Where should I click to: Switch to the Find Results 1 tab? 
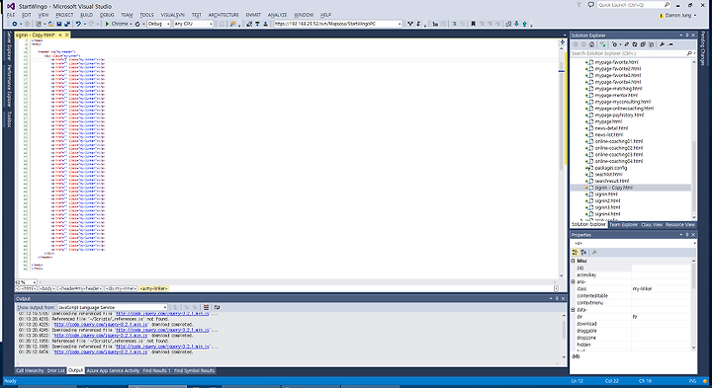(x=156, y=371)
